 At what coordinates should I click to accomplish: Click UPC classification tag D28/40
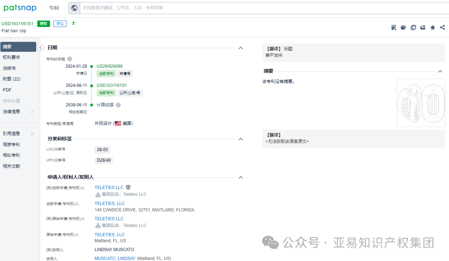[x=104, y=160]
